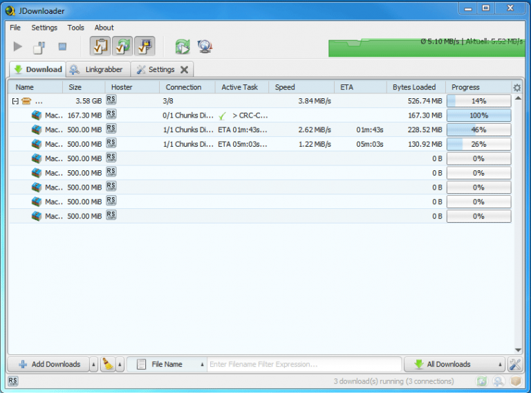Click the 100% progress bar
Image resolution: width=531 pixels, height=393 pixels.
pos(479,115)
